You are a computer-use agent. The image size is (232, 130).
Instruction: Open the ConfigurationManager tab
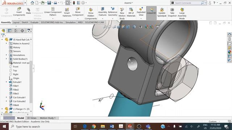click(16, 31)
